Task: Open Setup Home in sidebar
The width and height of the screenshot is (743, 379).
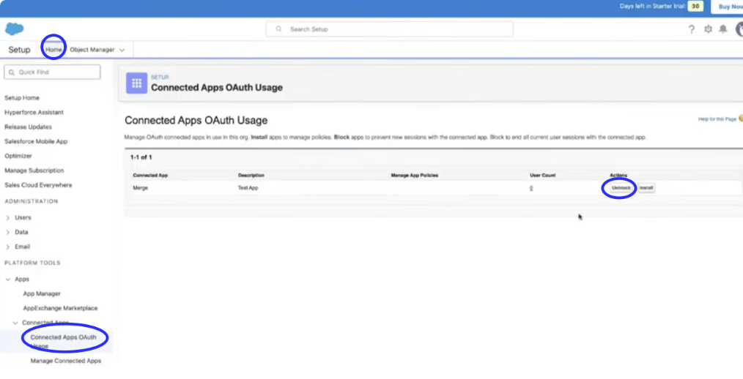Action: (x=22, y=98)
